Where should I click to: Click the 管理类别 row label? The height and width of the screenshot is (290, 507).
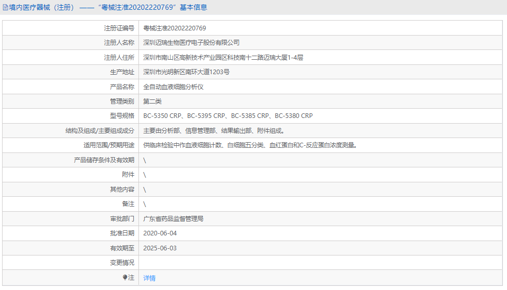point(122,101)
